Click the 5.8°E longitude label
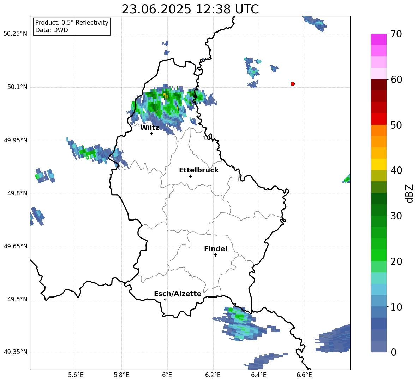Viewport: 418px width, 382px height. click(x=121, y=375)
